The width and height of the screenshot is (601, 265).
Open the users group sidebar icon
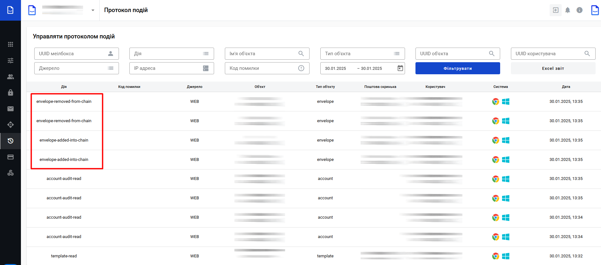[x=10, y=77]
